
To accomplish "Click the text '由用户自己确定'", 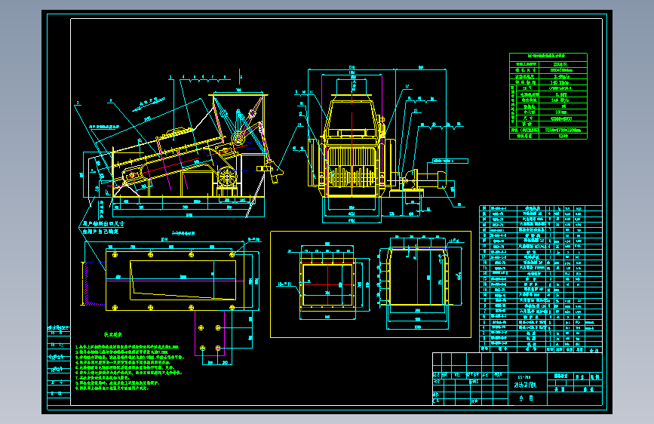I will tap(100, 231).
